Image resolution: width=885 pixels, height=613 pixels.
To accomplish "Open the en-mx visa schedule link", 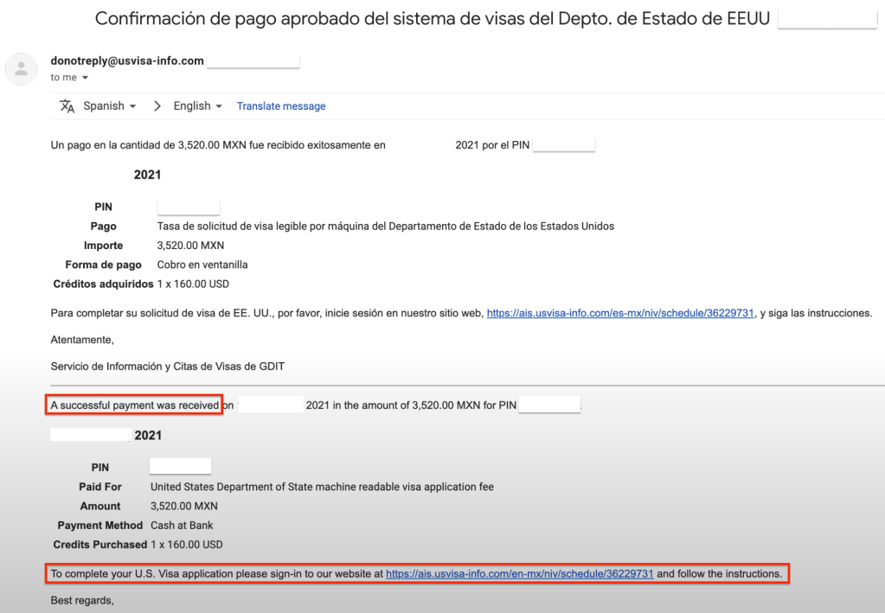I will [x=519, y=573].
